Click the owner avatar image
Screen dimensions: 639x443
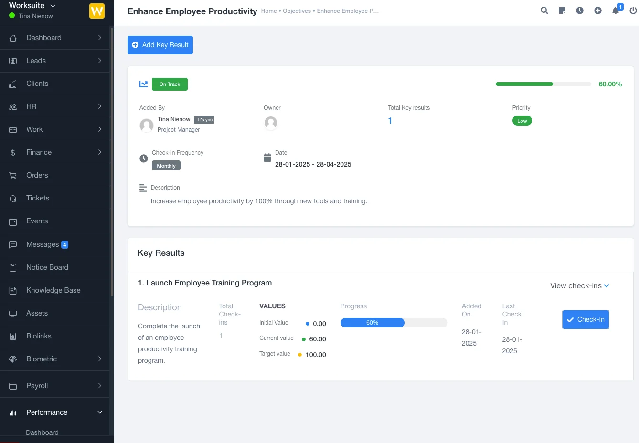coord(271,123)
